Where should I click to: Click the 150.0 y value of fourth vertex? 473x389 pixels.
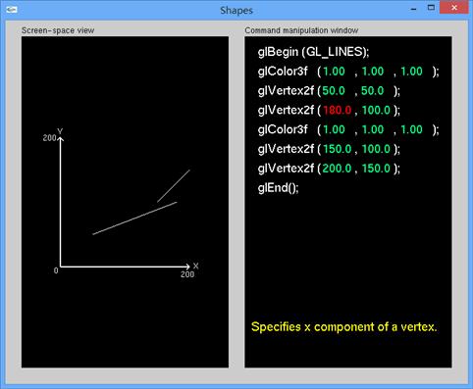click(x=376, y=169)
